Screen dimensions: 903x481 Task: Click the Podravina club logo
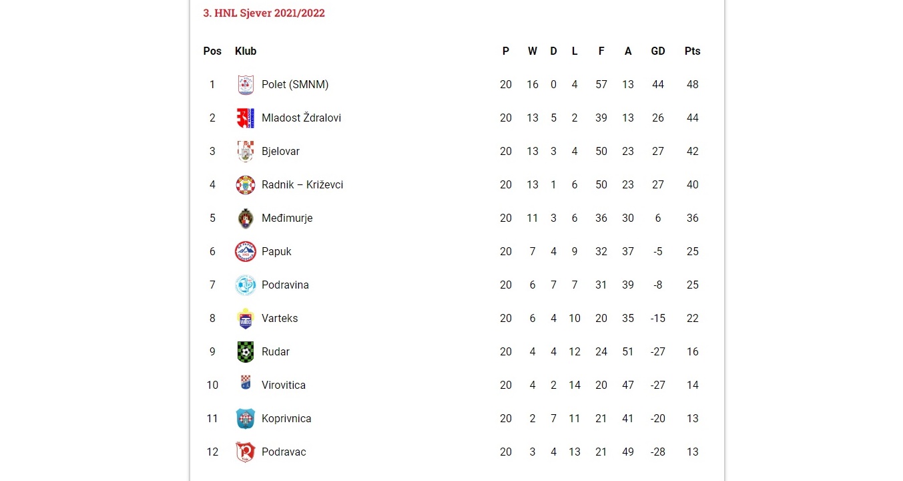point(246,285)
